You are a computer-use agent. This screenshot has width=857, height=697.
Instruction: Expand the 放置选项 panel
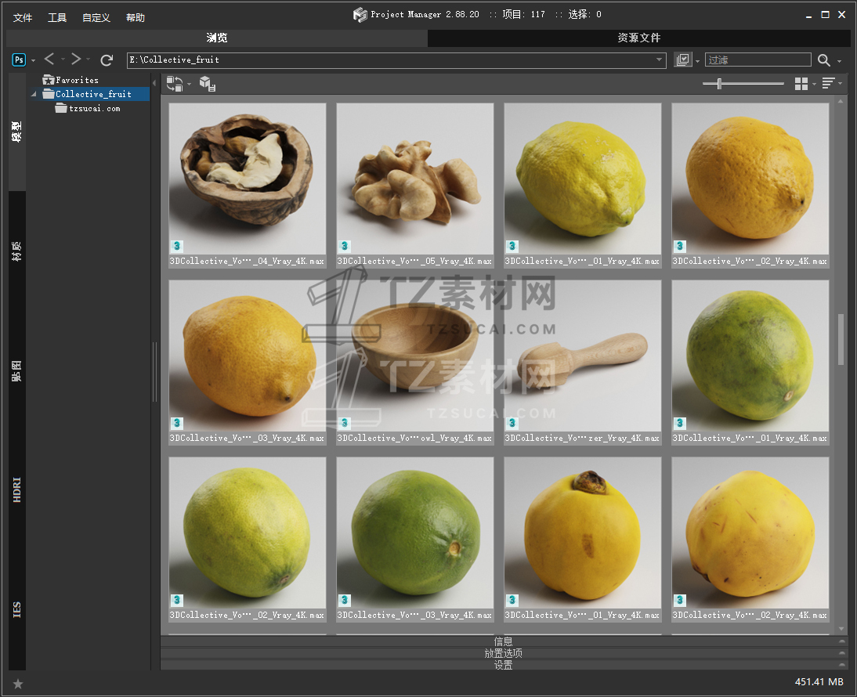503,653
